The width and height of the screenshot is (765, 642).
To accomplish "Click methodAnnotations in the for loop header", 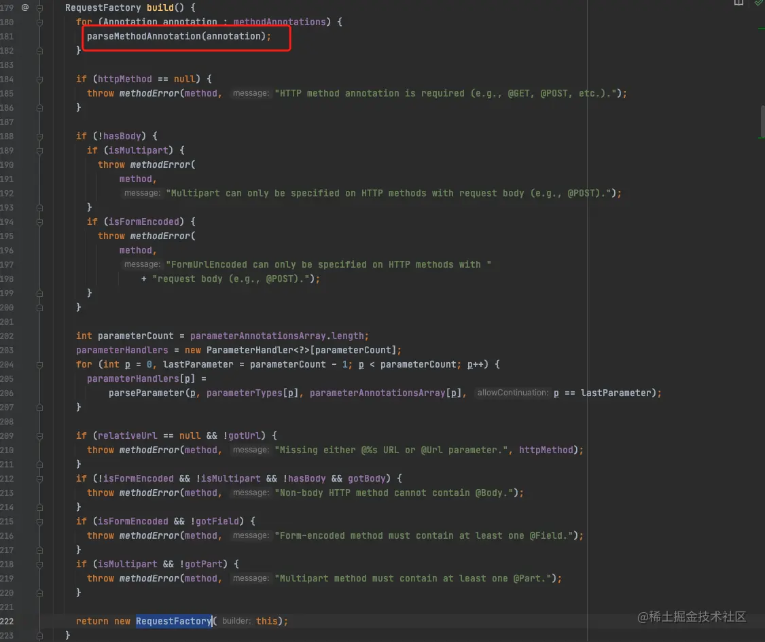I will click(279, 22).
